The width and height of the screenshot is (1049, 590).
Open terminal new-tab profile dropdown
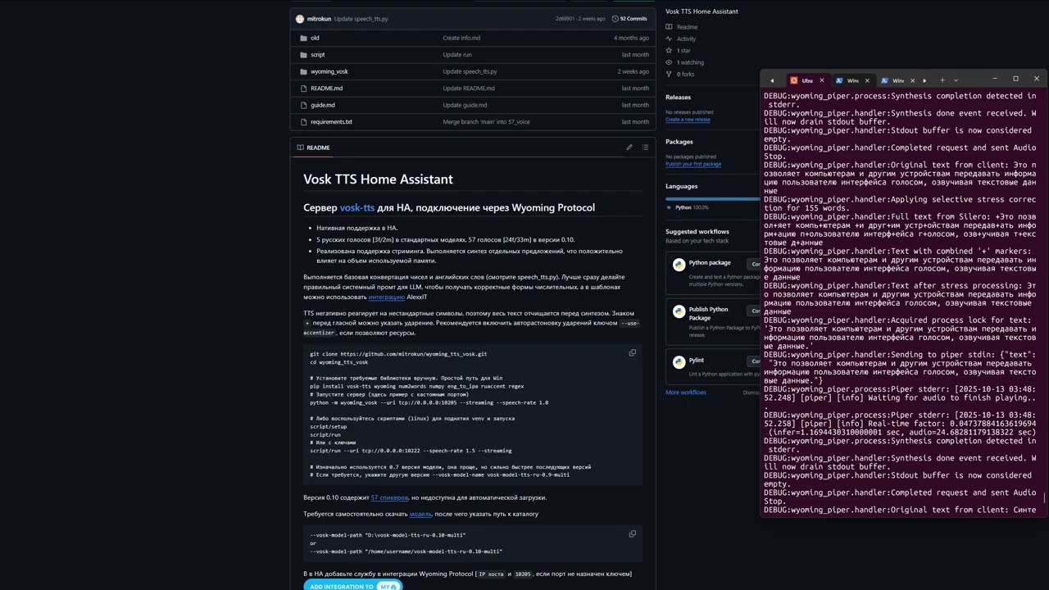click(x=956, y=80)
